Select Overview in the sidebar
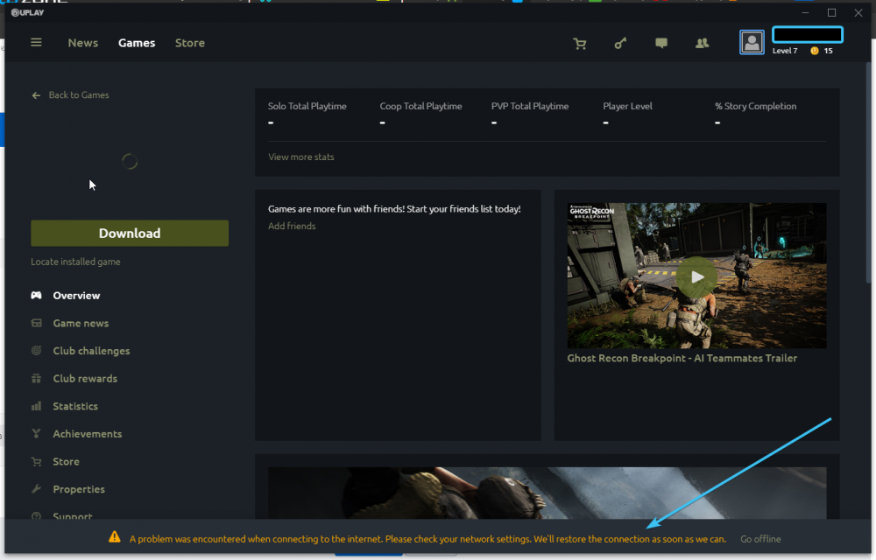The height and width of the screenshot is (560, 876). click(x=76, y=296)
